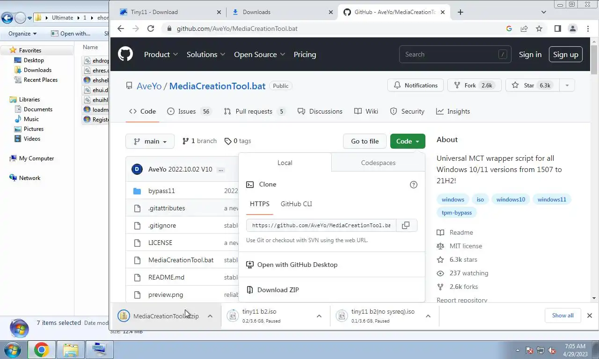Close the downloads bar
This screenshot has height=359, width=599.
(590, 316)
